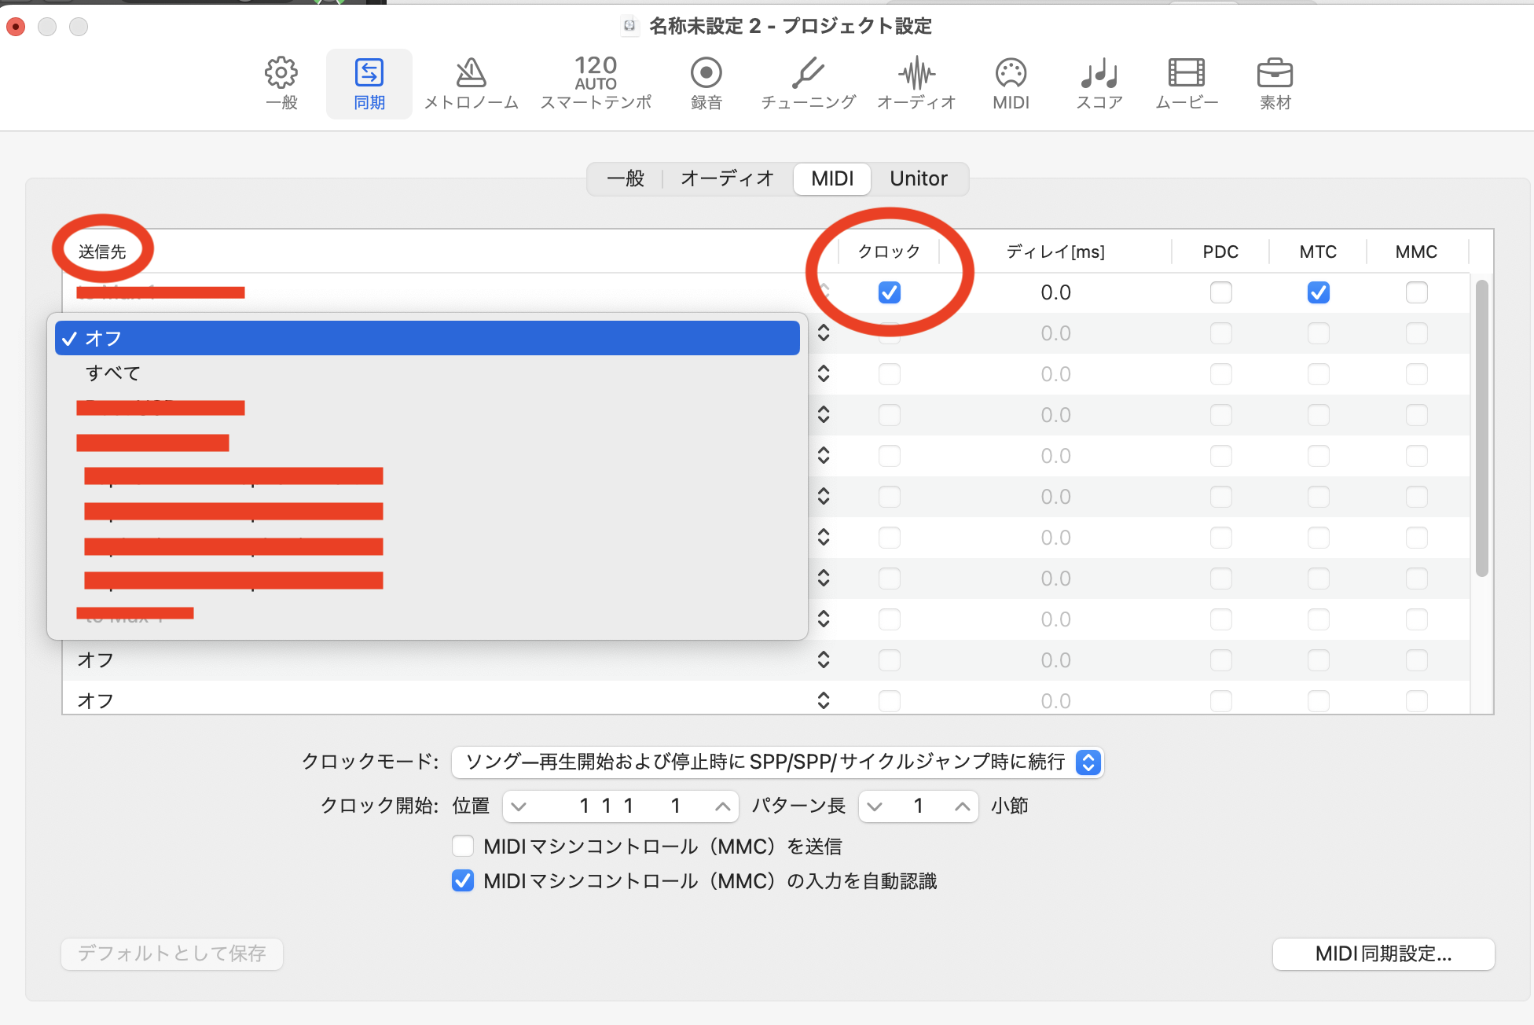The image size is (1534, 1025).
Task: Choose すべて in the destination popup menu
Action: pyautogui.click(x=113, y=373)
